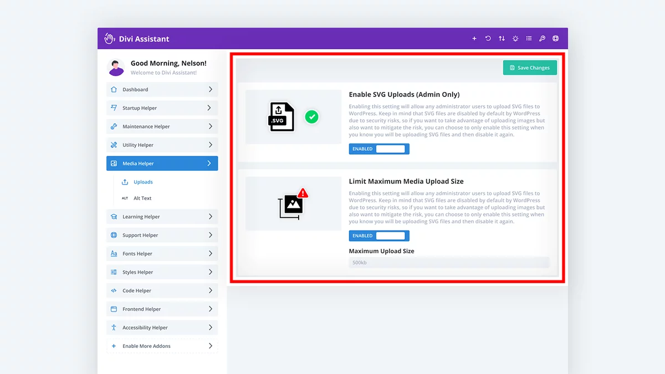Expand the Accessibility Helper chevron
The image size is (665, 374).
click(x=210, y=327)
